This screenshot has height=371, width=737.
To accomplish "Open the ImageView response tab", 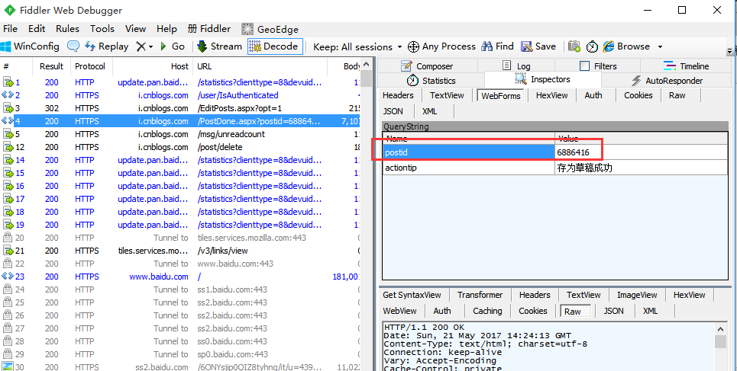I will (636, 295).
